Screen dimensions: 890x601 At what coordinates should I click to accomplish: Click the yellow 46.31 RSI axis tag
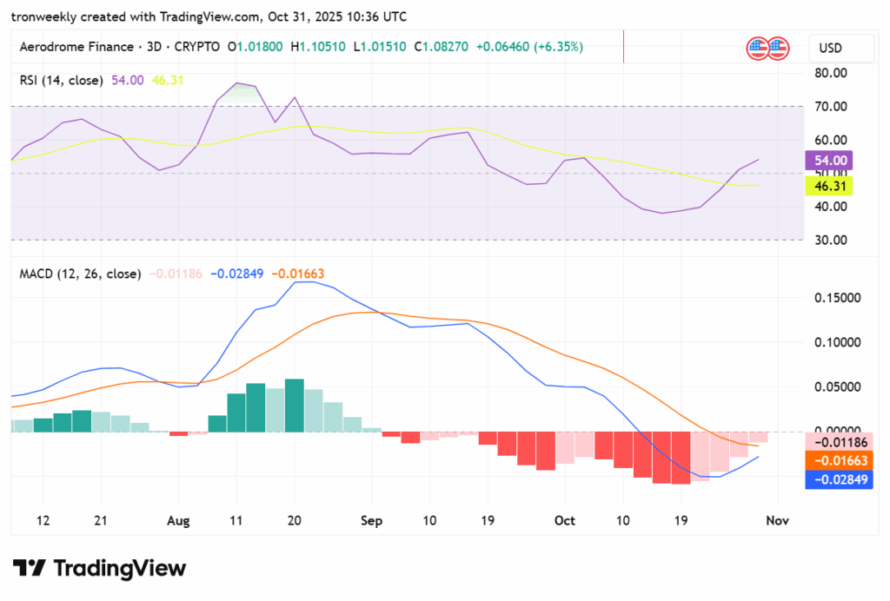coord(827,185)
